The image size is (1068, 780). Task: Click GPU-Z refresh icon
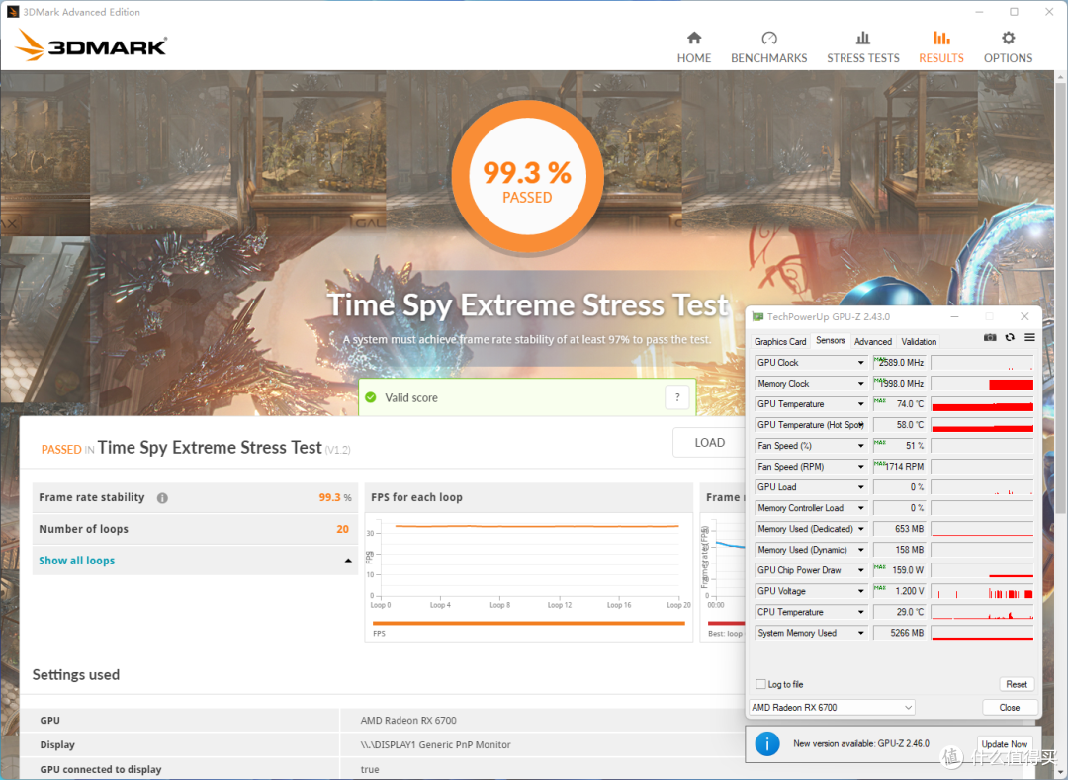point(1010,337)
